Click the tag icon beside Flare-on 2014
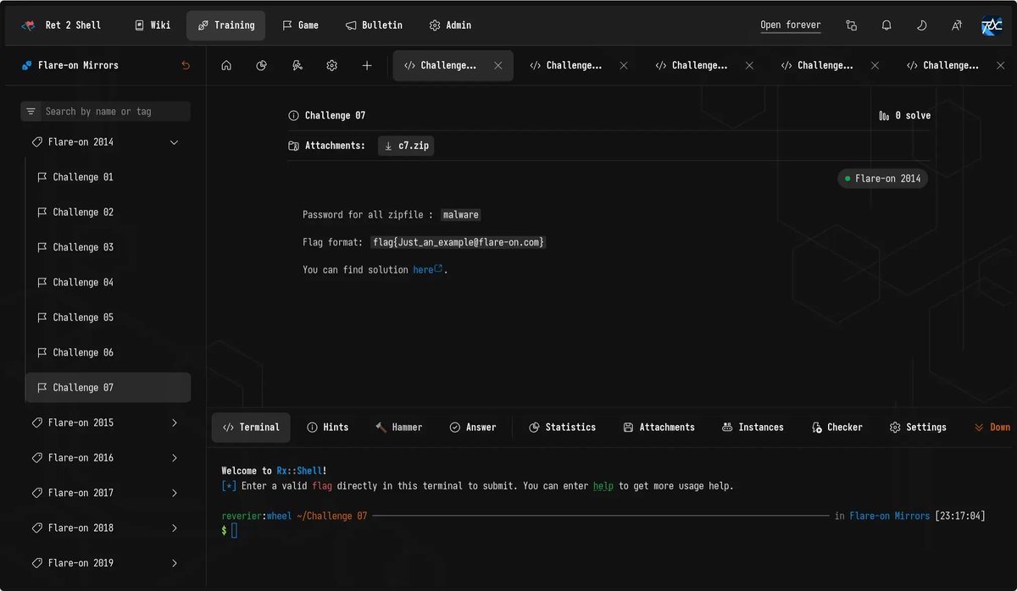Viewport: 1017px width, 591px height. (x=37, y=142)
